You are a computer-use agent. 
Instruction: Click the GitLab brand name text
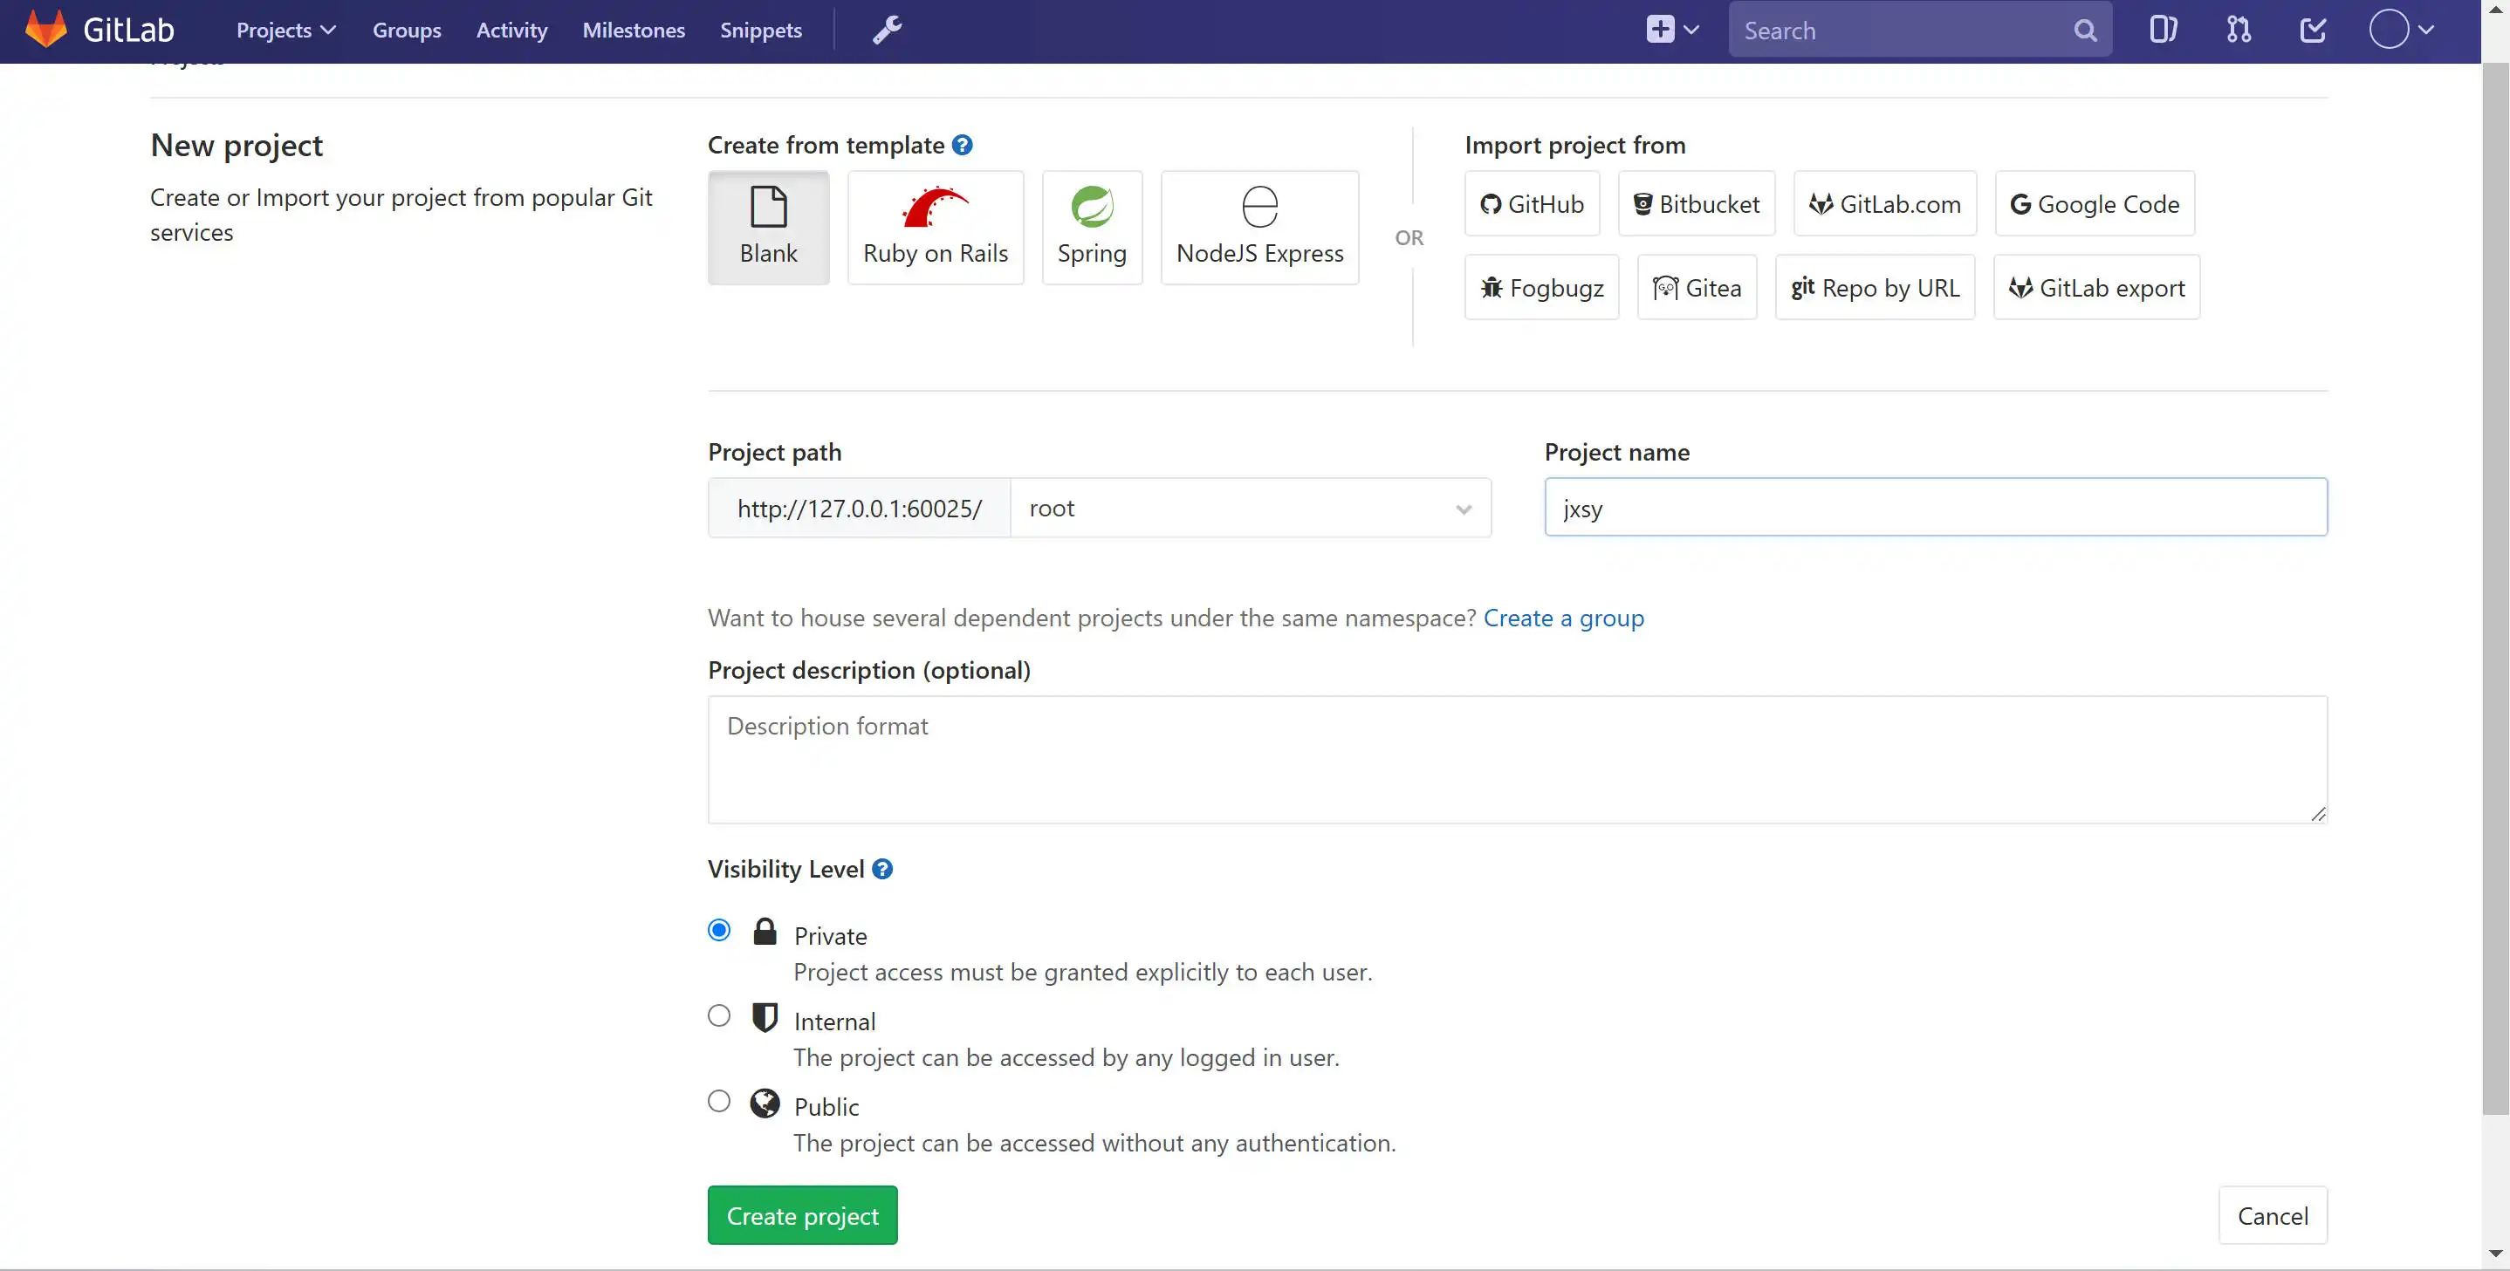coord(128,29)
